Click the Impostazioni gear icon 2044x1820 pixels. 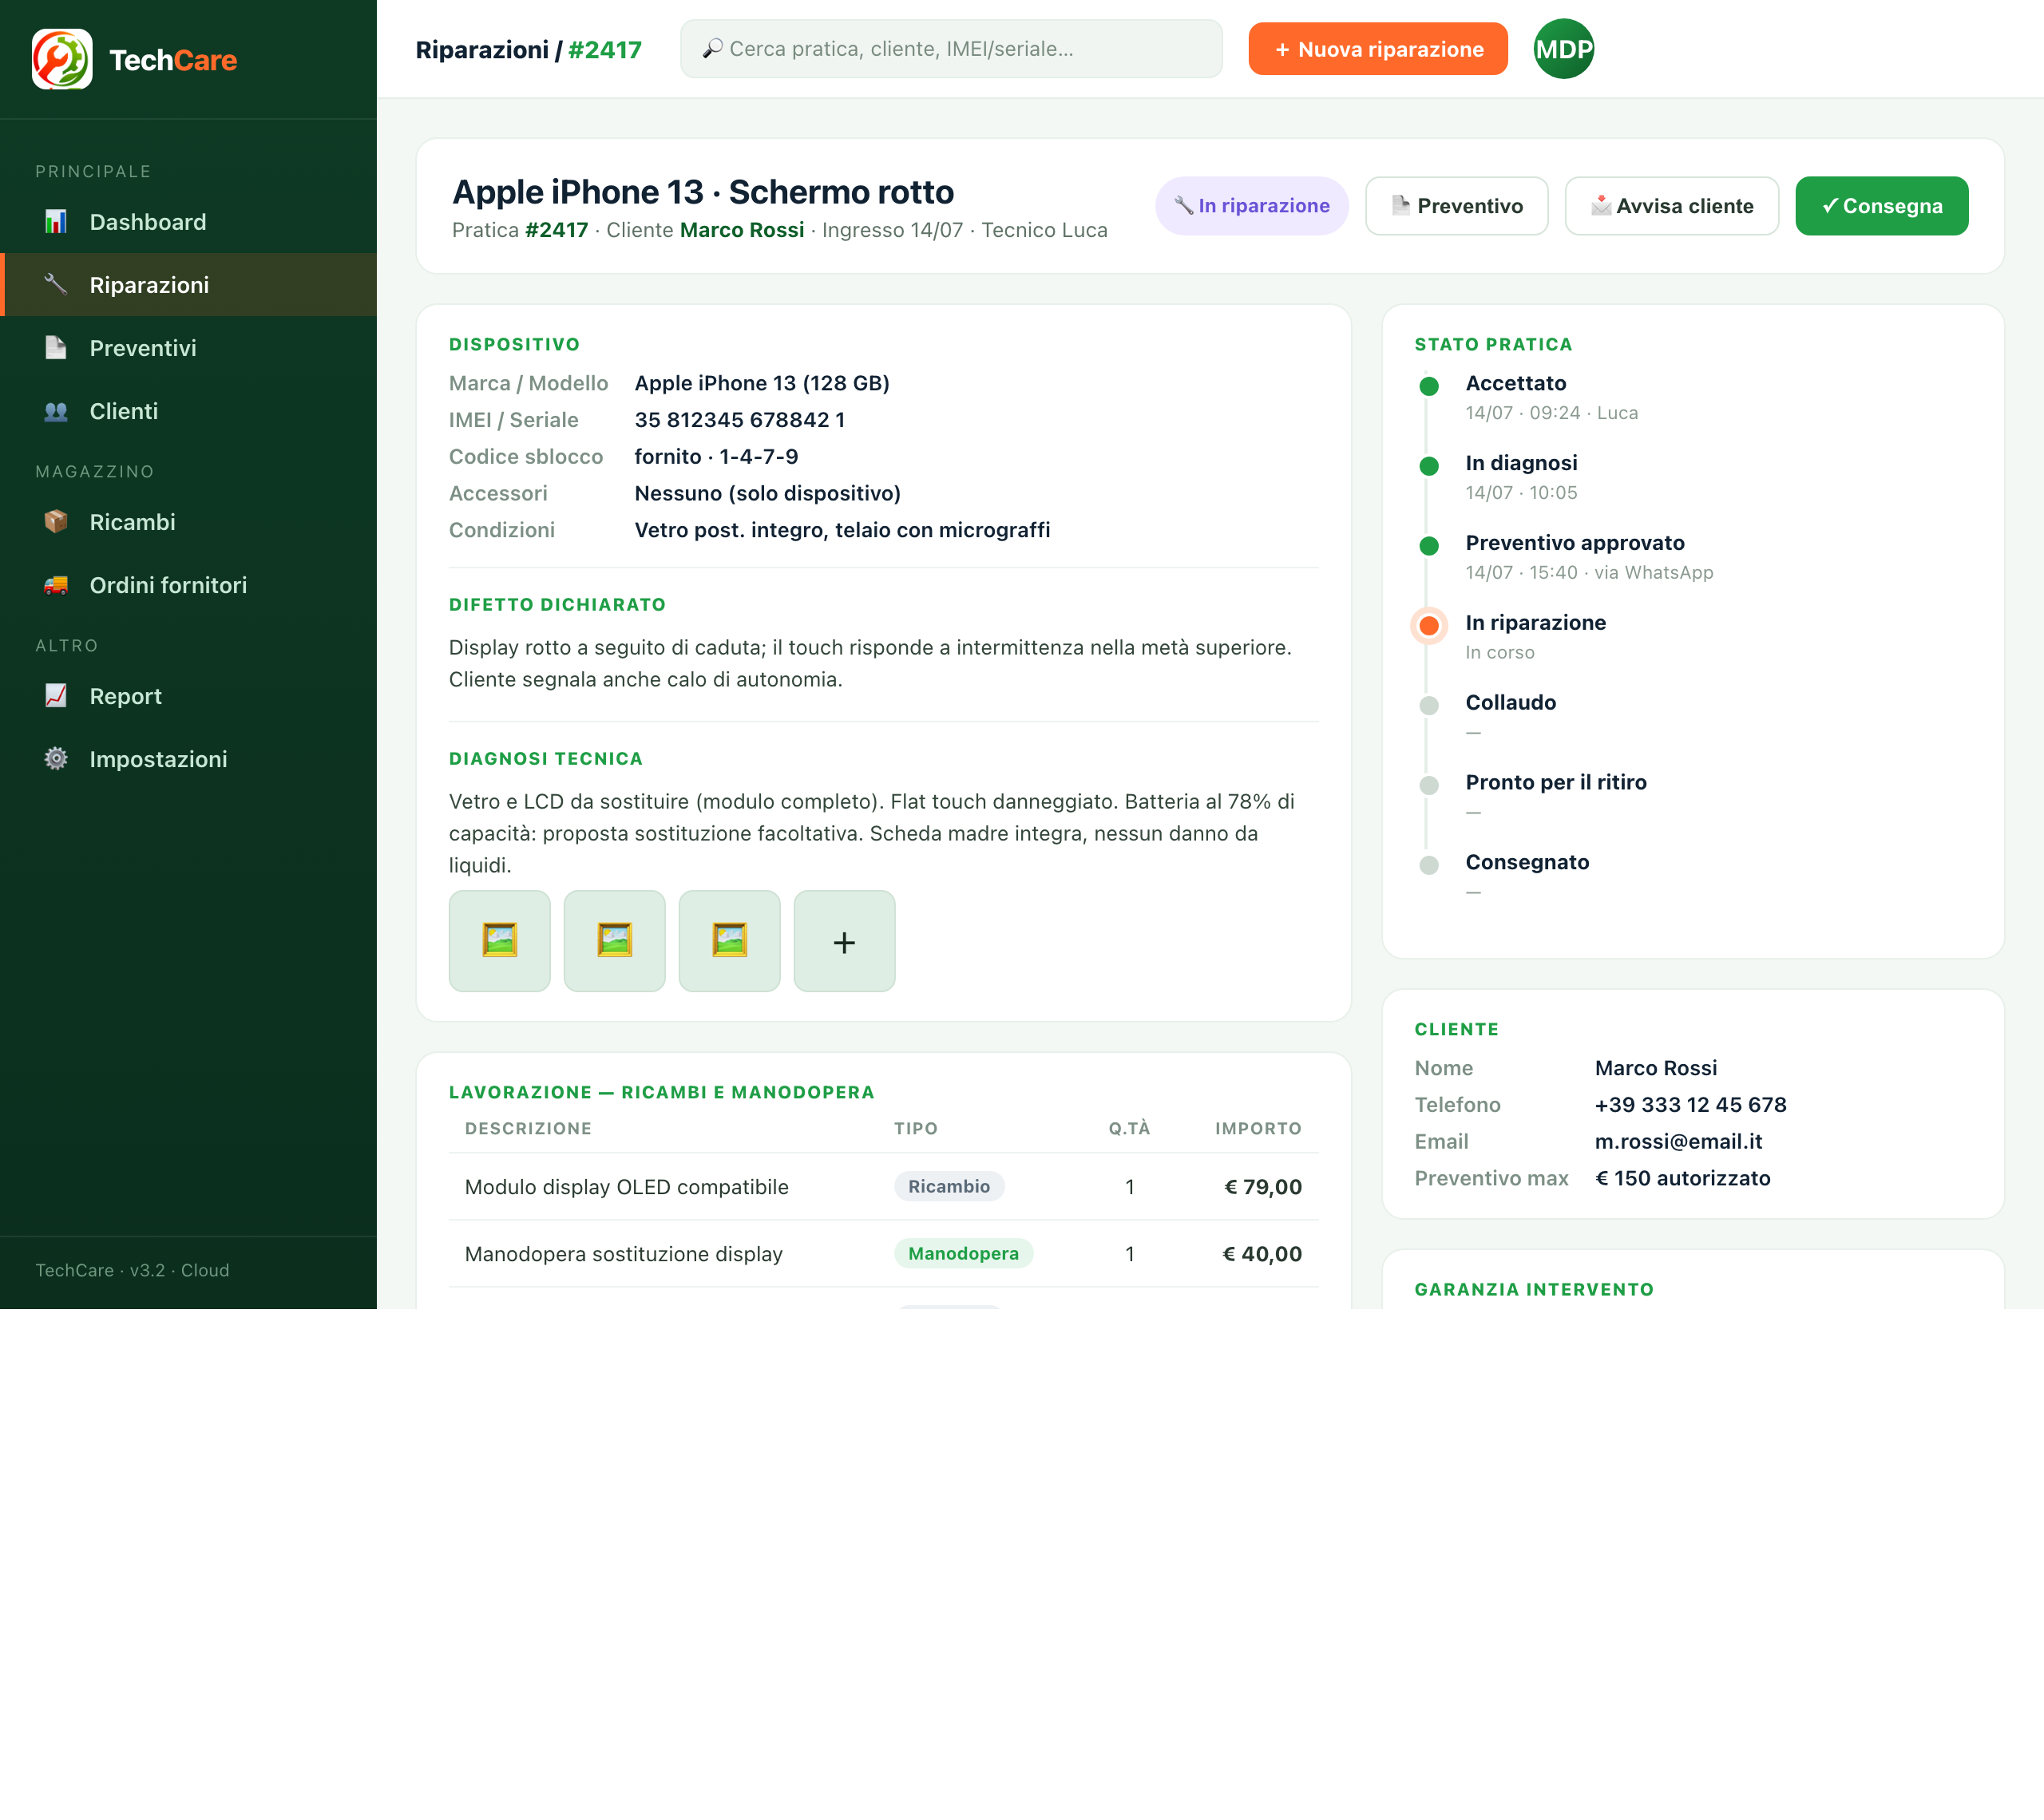coord(56,759)
